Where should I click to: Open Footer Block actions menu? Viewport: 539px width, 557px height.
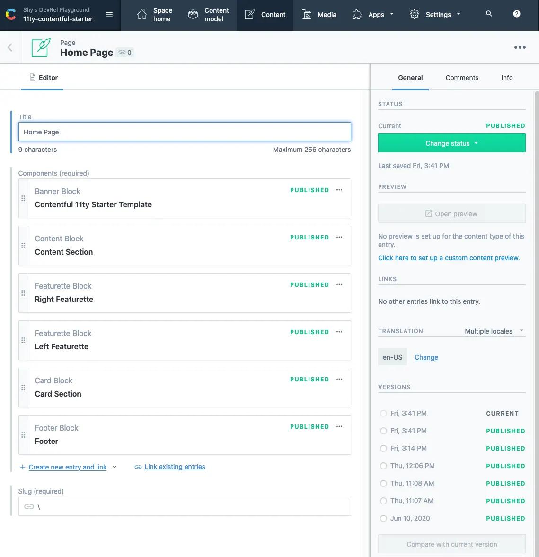339,427
